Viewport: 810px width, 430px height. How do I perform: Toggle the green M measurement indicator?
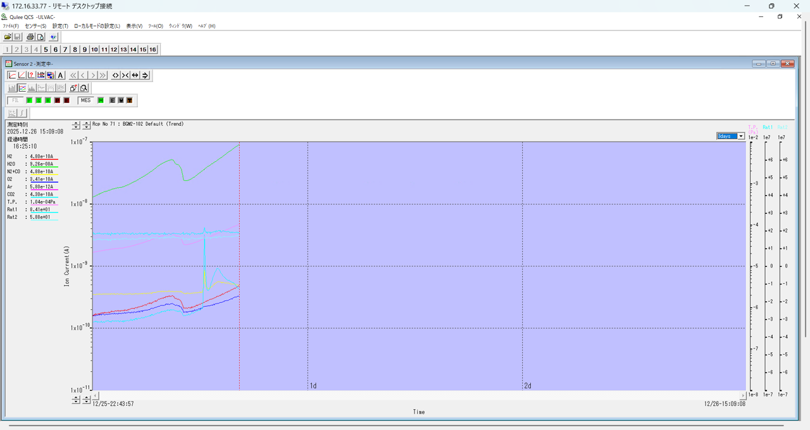point(101,101)
